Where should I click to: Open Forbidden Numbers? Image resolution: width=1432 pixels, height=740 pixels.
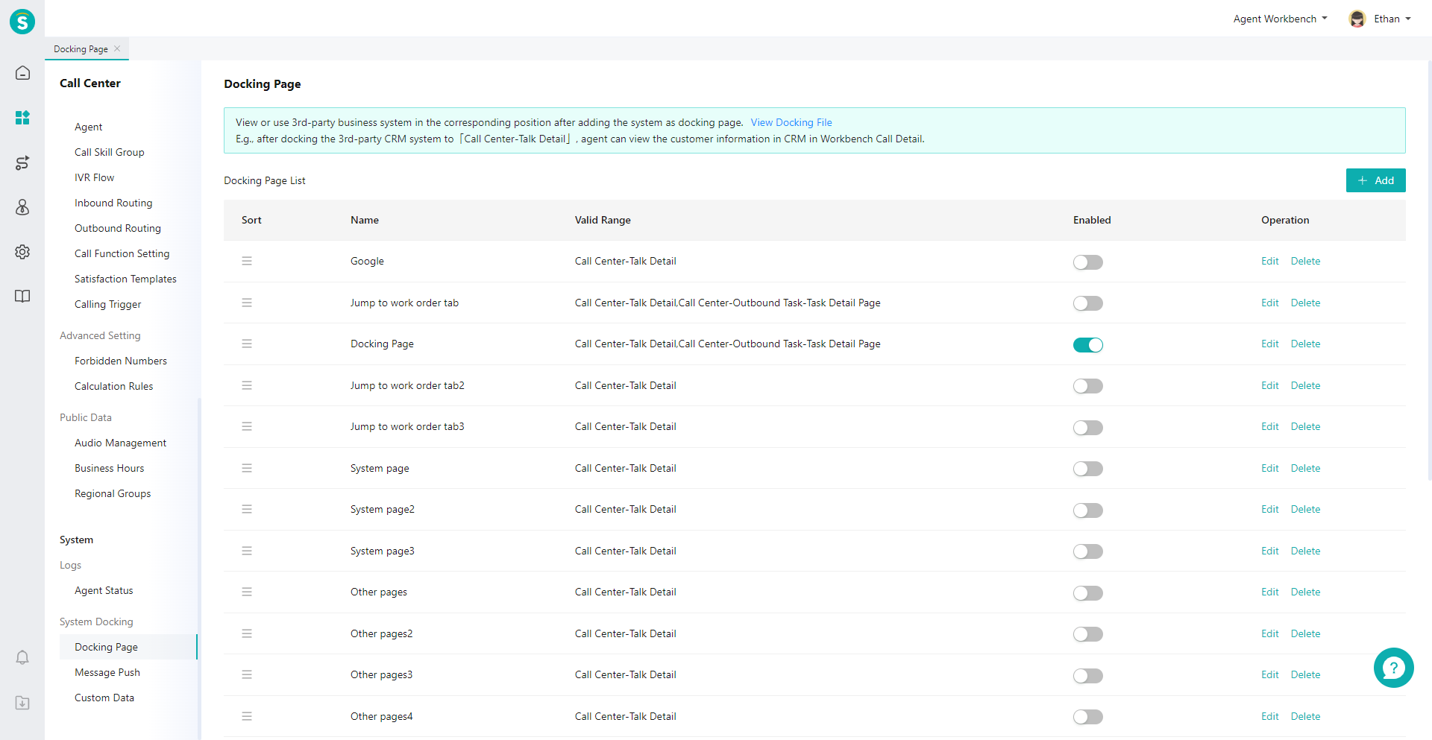click(x=121, y=361)
